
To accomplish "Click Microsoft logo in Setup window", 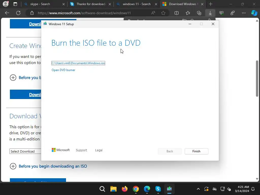I will [61, 150].
